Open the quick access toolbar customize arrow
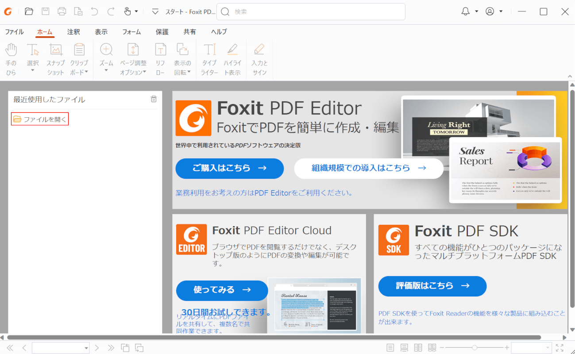This screenshot has height=354, width=575. point(155,12)
